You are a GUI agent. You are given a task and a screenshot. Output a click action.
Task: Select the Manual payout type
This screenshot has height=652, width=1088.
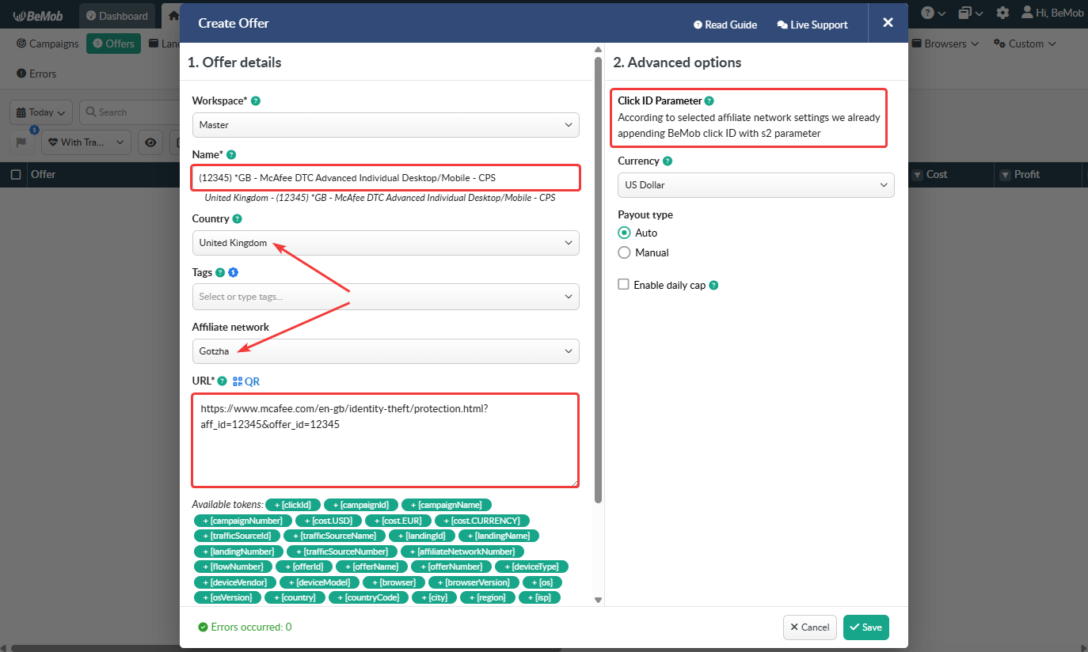624,252
